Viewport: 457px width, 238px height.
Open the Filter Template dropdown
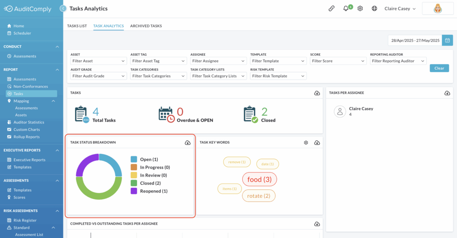coord(278,61)
